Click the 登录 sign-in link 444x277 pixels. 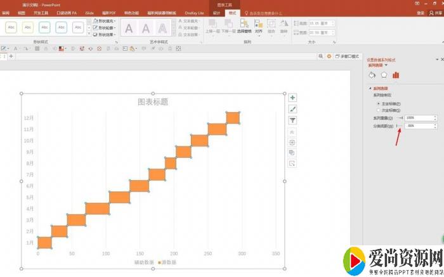pyautogui.click(x=421, y=13)
